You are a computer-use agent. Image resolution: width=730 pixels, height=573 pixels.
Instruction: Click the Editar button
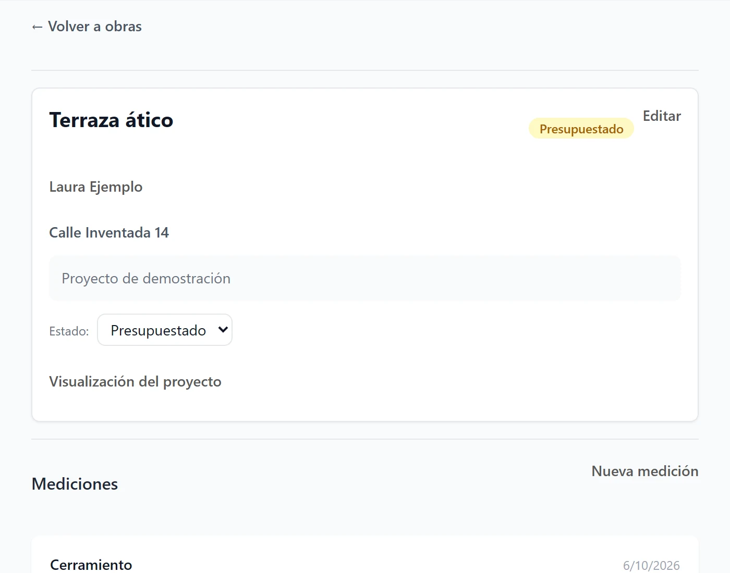coord(662,116)
